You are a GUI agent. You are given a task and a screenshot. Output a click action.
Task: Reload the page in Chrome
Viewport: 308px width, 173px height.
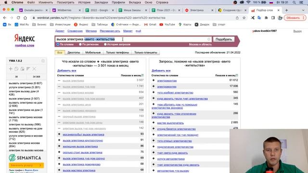[x=18, y=18]
